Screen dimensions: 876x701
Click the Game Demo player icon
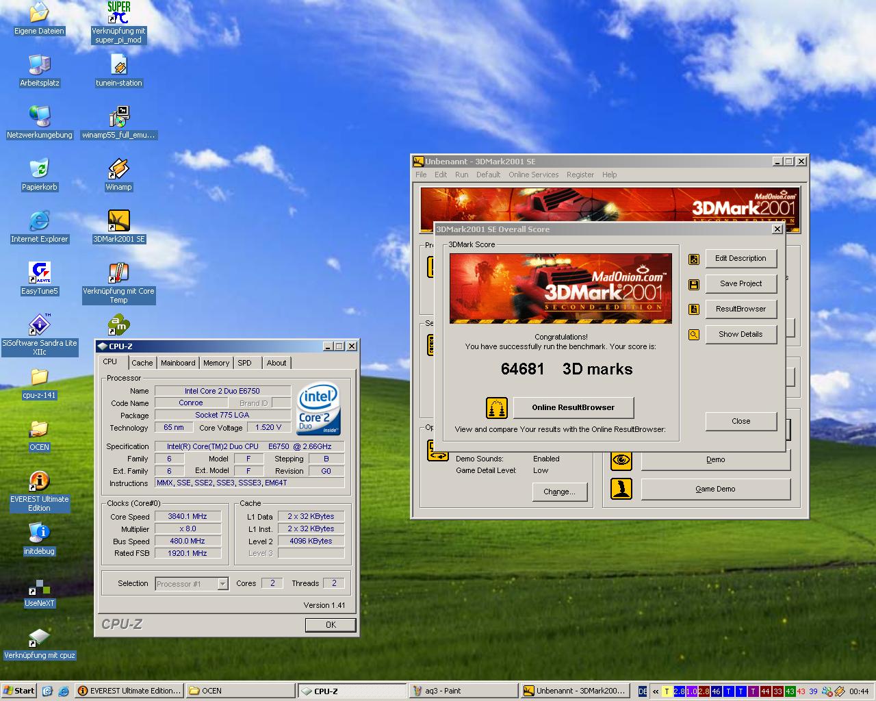[x=621, y=489]
